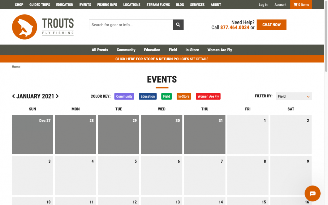Select the January 3 calendar cell
The width and height of the screenshot is (328, 205).
32,176
